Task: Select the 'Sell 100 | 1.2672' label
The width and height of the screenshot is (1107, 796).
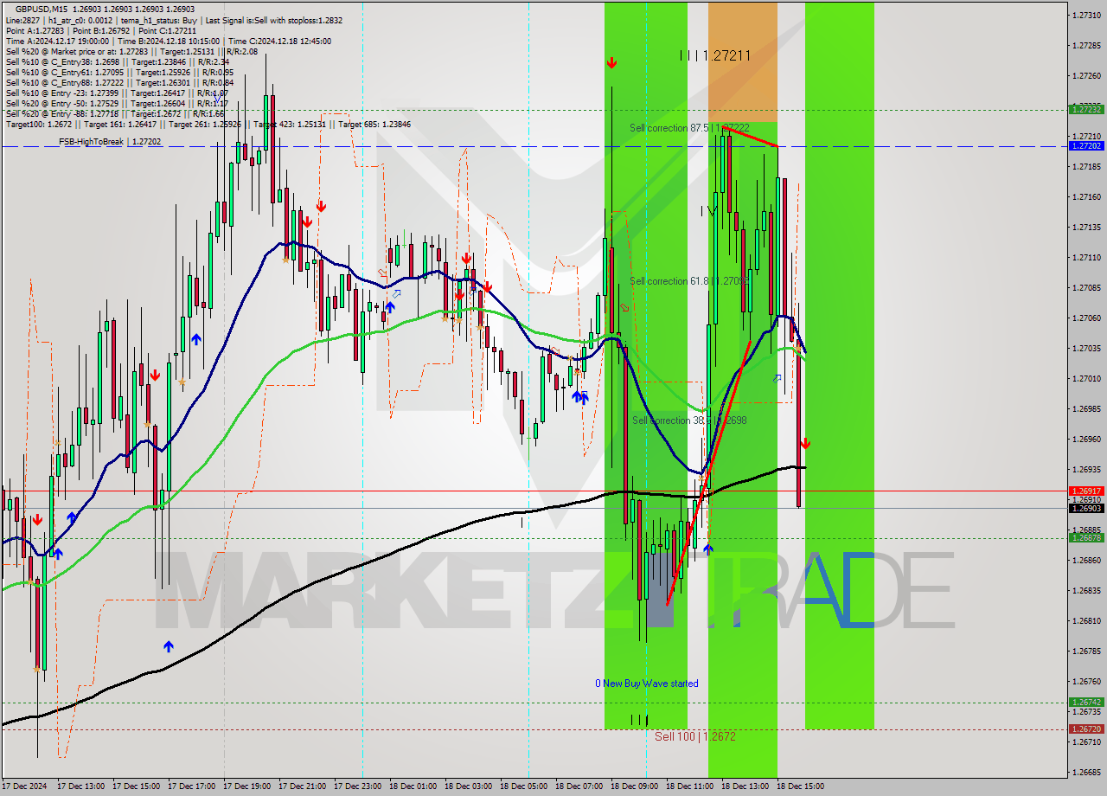Action: pos(694,737)
